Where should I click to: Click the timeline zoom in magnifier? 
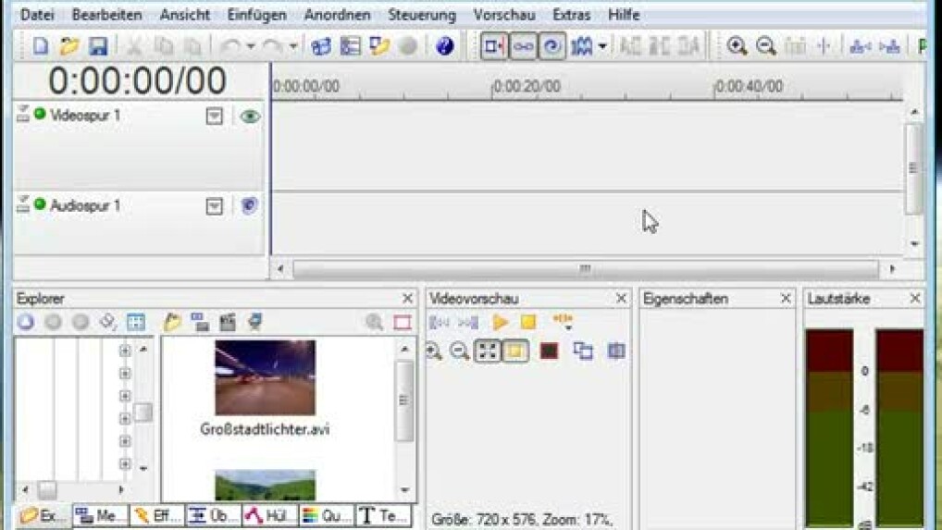pyautogui.click(x=737, y=46)
